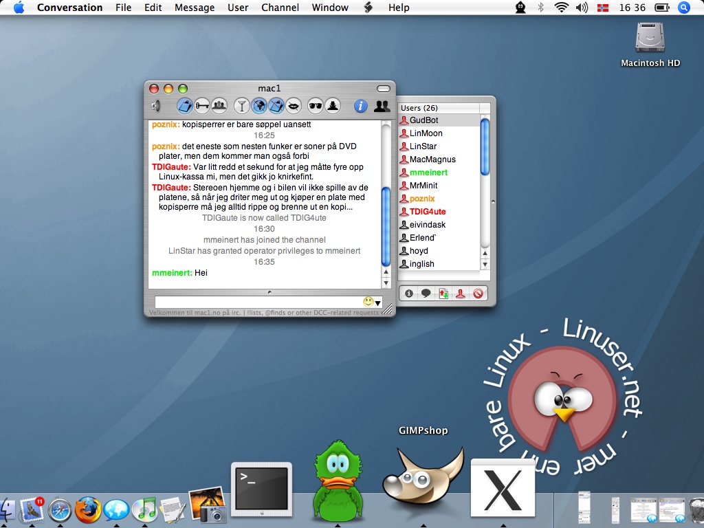Open the Window menu

(x=330, y=8)
